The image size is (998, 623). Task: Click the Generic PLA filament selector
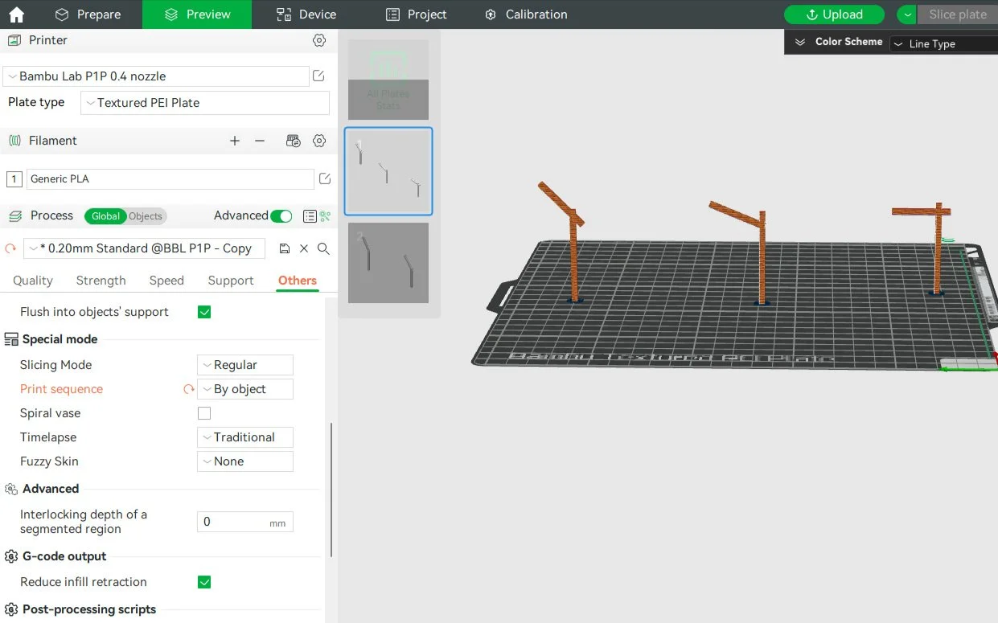pos(170,178)
